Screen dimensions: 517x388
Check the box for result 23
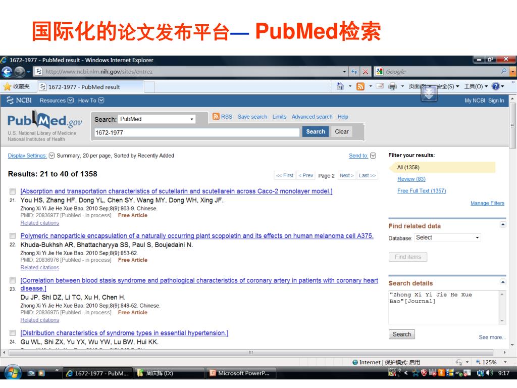[x=13, y=280]
